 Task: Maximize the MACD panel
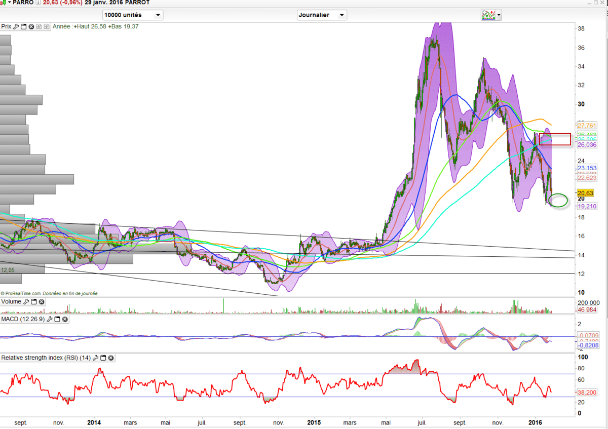coord(57,319)
